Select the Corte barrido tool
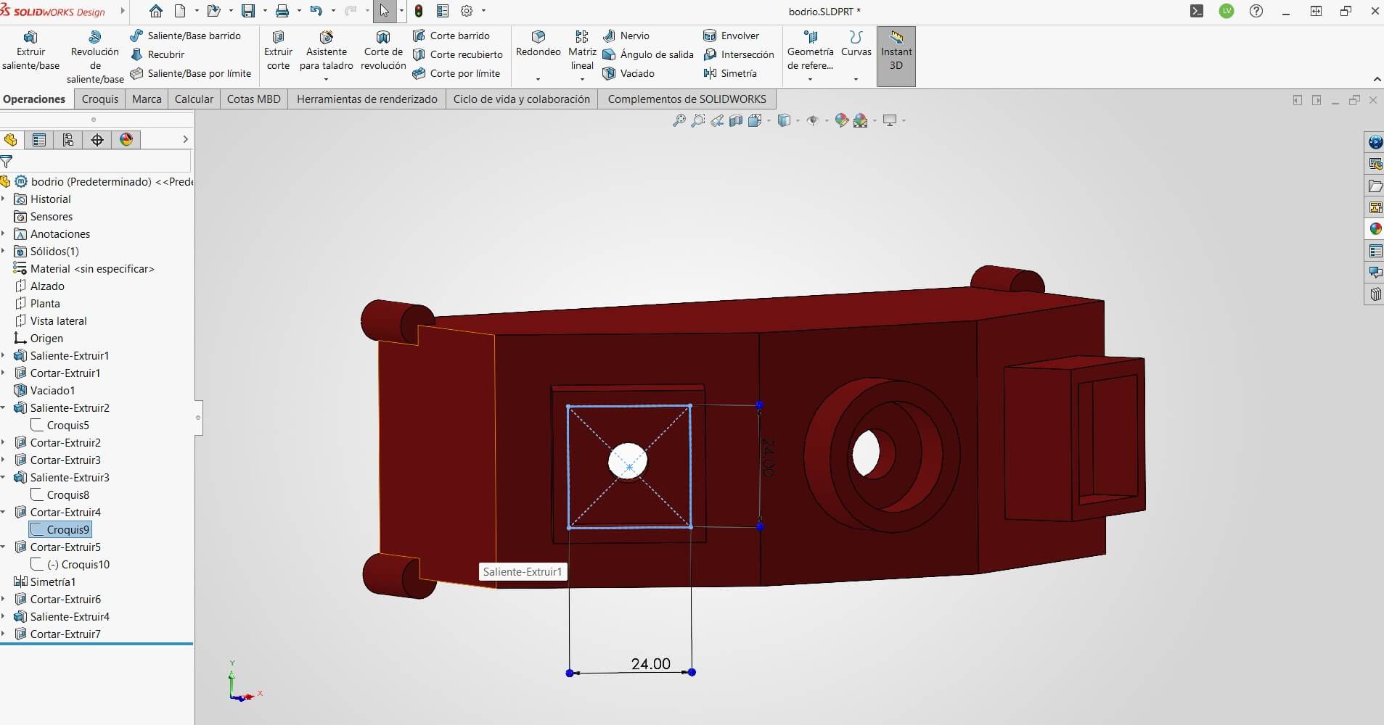The height and width of the screenshot is (725, 1384). [x=451, y=36]
